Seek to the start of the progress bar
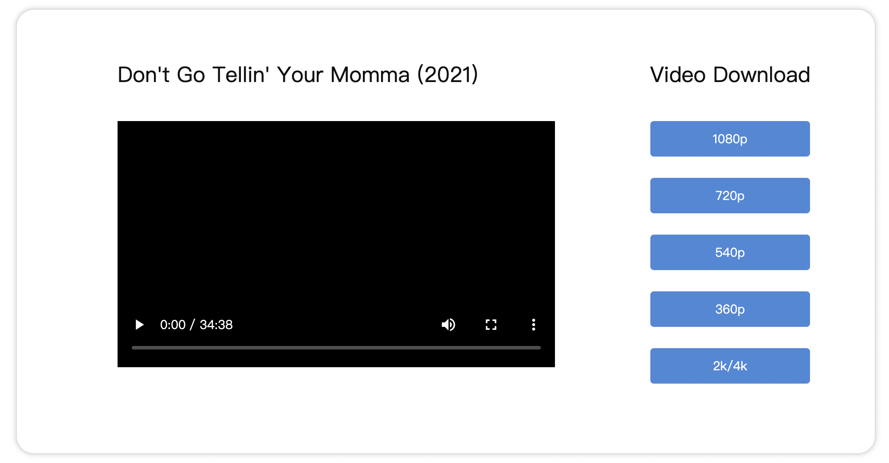The image size is (889, 463). pyautogui.click(x=133, y=348)
